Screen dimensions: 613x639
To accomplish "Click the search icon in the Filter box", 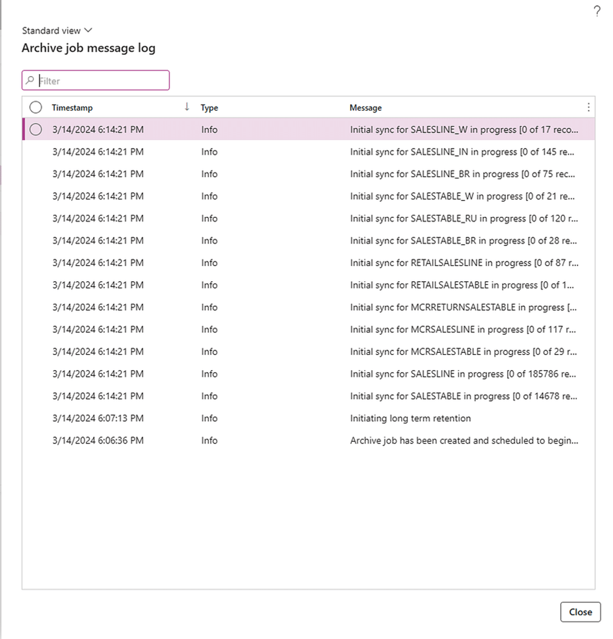I will pos(30,80).
